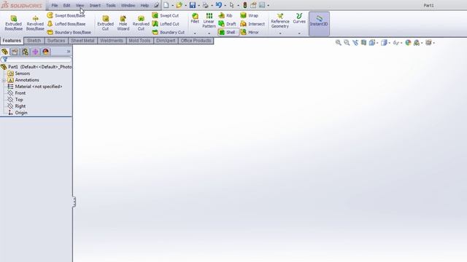467x262 pixels.
Task: Click the Zoom to Area icon
Action: tap(347, 43)
